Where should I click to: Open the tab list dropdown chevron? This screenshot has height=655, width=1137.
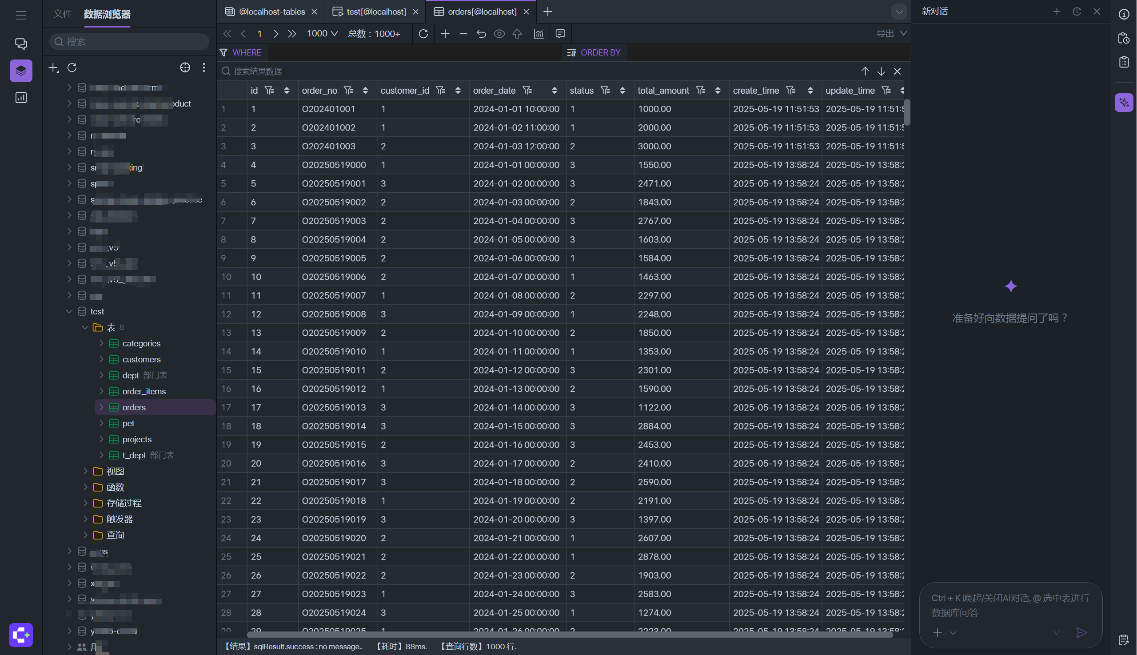(x=899, y=12)
